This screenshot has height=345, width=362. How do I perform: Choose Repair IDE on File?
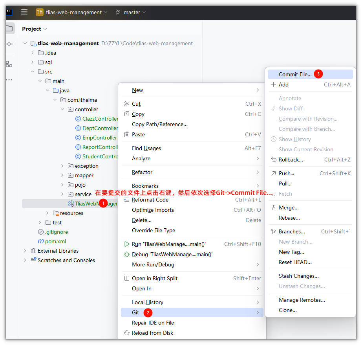pyautogui.click(x=192, y=323)
